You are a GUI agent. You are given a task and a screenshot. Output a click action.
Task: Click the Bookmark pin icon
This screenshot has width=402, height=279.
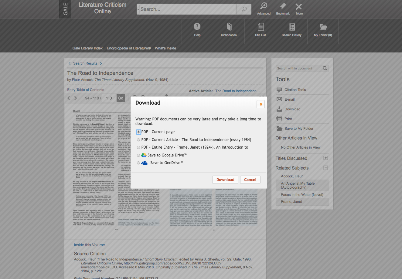[x=283, y=6]
